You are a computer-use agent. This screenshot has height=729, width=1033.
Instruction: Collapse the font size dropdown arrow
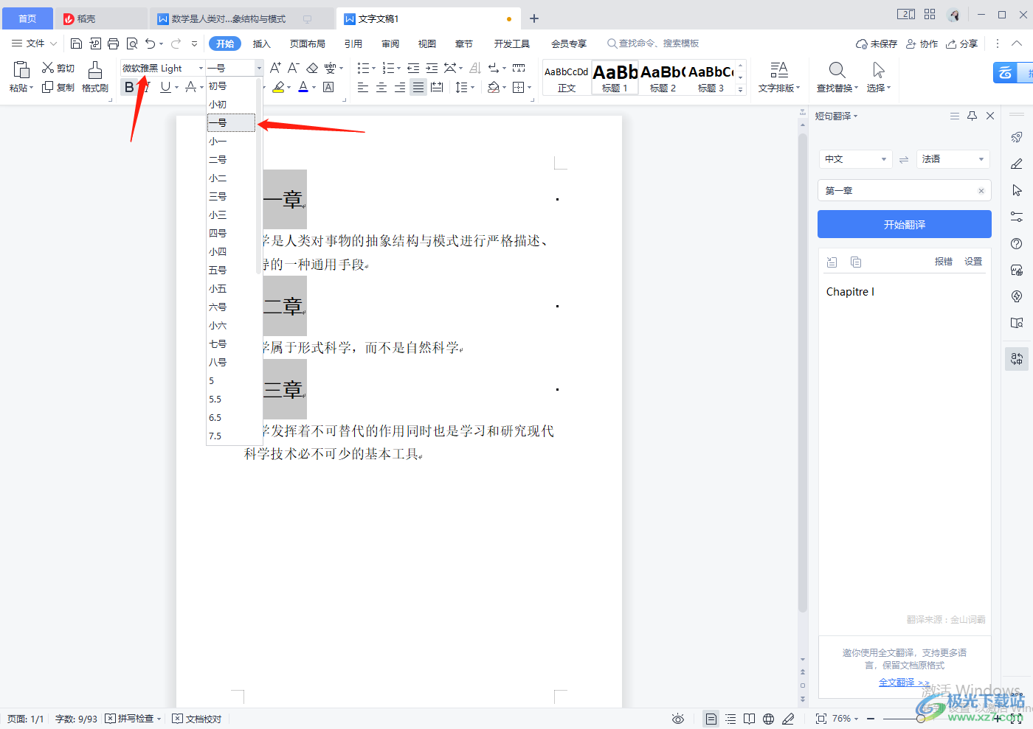[x=259, y=68]
